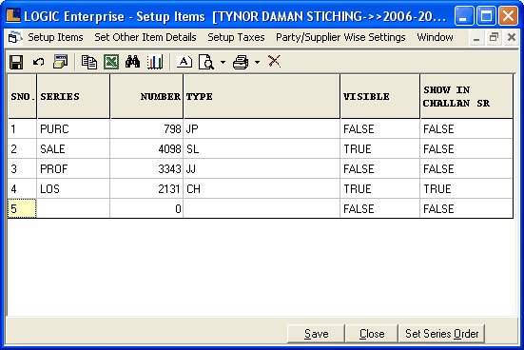Open Party/Supplier Wise Settings menu
The height and width of the screenshot is (350, 524).
(x=340, y=37)
